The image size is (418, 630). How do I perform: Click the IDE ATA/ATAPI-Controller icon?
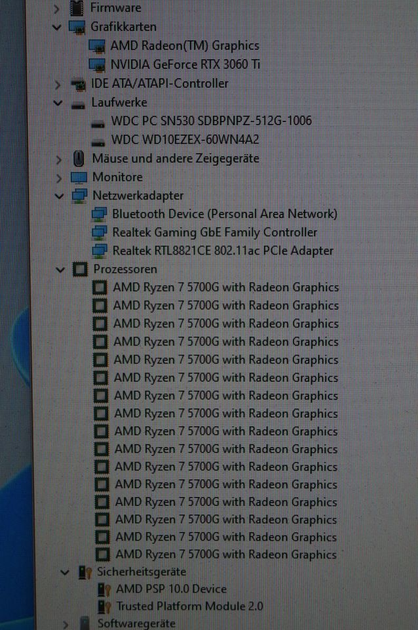pos(78,85)
